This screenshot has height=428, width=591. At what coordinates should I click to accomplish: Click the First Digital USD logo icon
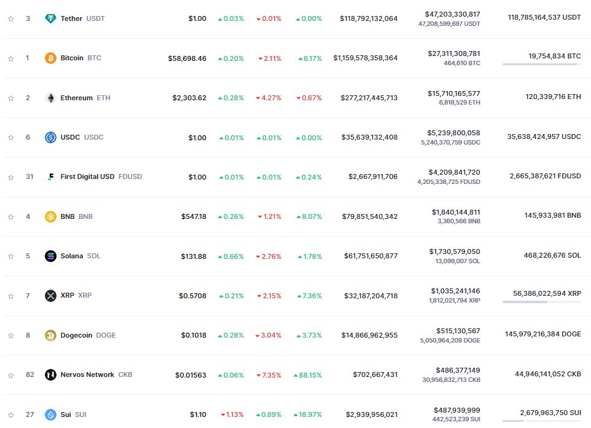[x=50, y=176]
